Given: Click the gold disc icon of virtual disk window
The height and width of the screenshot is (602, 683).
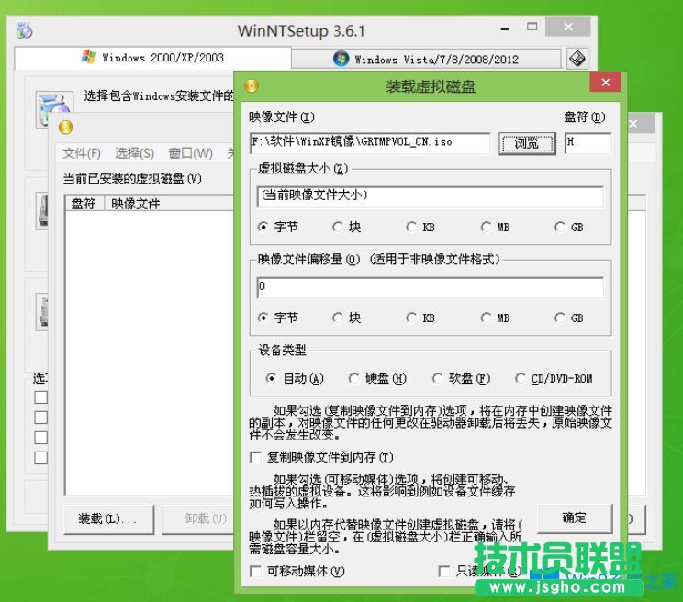Looking at the screenshot, I should [x=65, y=128].
